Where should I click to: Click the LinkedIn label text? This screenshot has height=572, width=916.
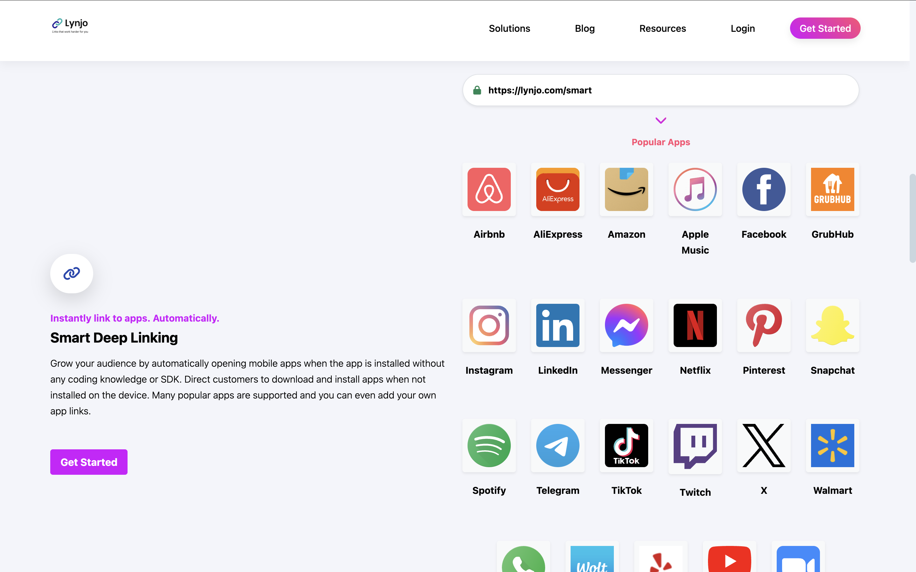[558, 370]
